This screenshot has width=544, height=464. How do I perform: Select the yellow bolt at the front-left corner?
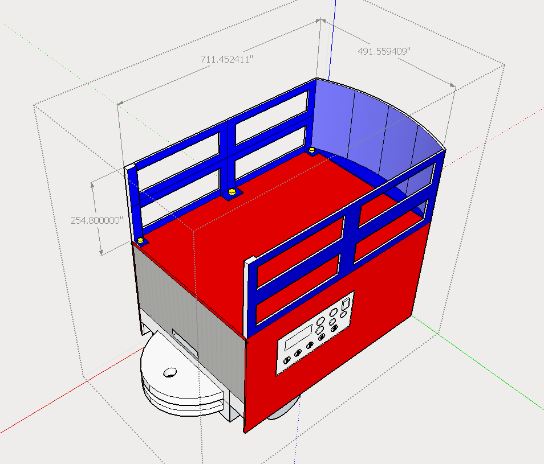pos(140,241)
